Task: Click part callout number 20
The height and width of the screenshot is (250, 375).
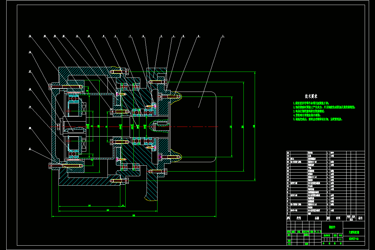Action: (30, 127)
